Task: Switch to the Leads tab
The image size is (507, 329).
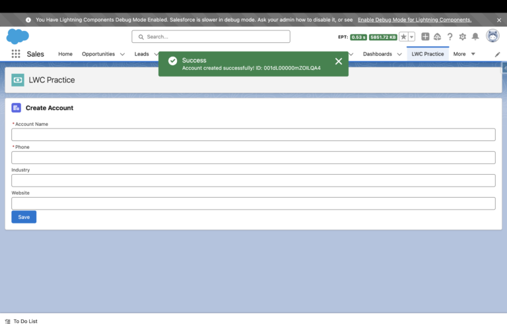Action: [141, 54]
